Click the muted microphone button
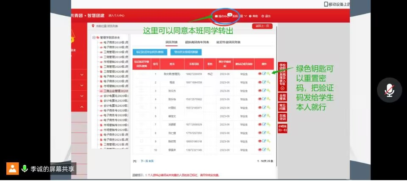 389,89
